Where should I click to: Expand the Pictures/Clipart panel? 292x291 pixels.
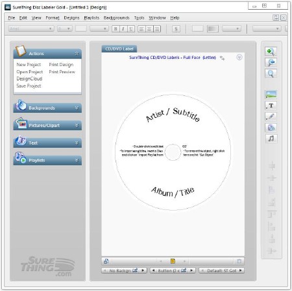[77, 125]
